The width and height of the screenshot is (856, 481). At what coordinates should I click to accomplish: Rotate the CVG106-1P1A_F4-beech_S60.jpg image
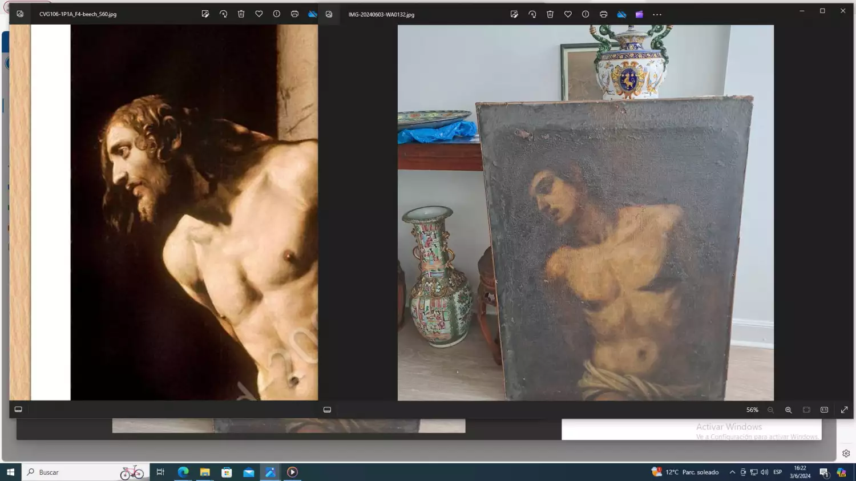[223, 14]
